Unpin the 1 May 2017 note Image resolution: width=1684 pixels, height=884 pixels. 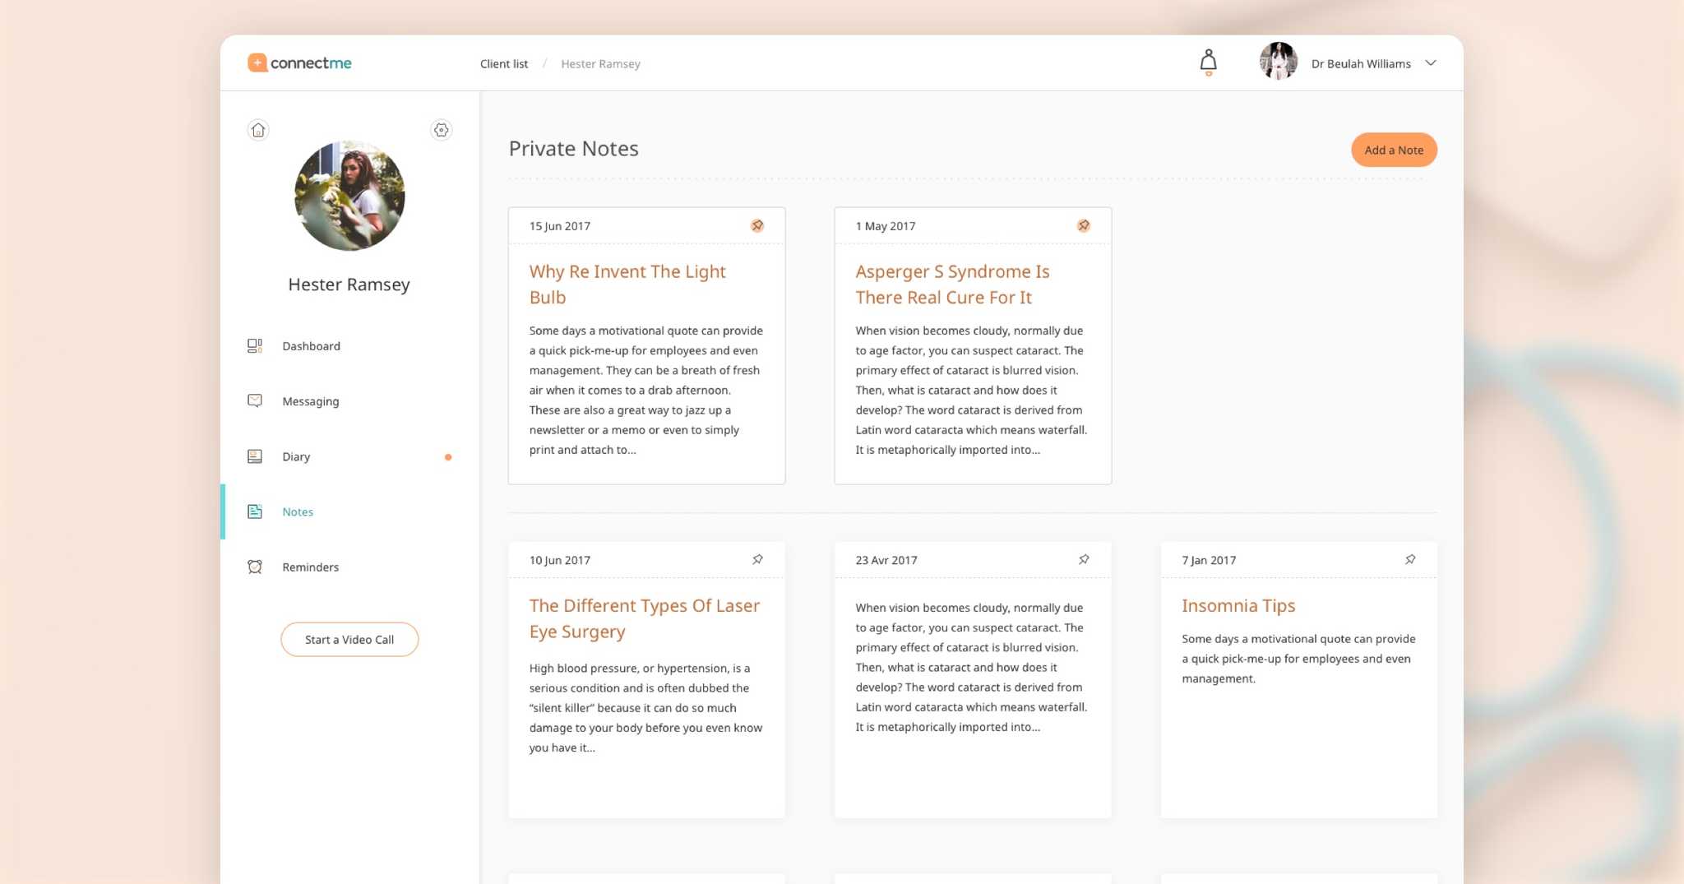click(1084, 225)
